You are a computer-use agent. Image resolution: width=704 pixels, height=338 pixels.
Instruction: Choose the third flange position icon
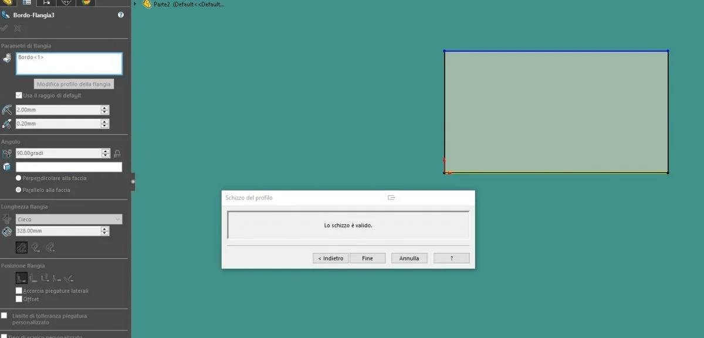click(45, 278)
